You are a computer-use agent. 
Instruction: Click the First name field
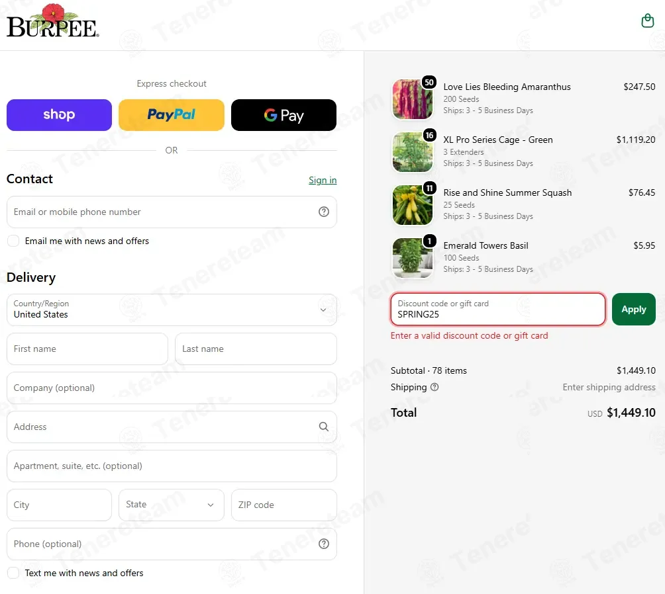[87, 349]
